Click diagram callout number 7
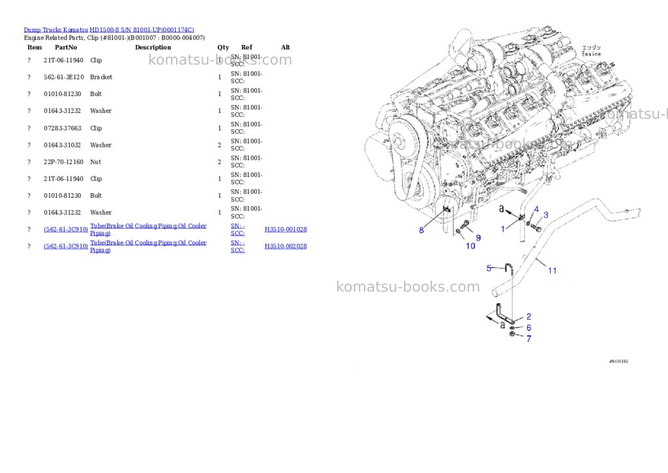Screen dimensions: 668x473 point(528,339)
